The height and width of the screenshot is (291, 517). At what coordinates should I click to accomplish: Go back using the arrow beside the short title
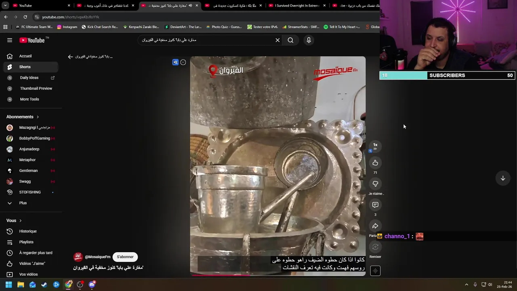tap(70, 57)
